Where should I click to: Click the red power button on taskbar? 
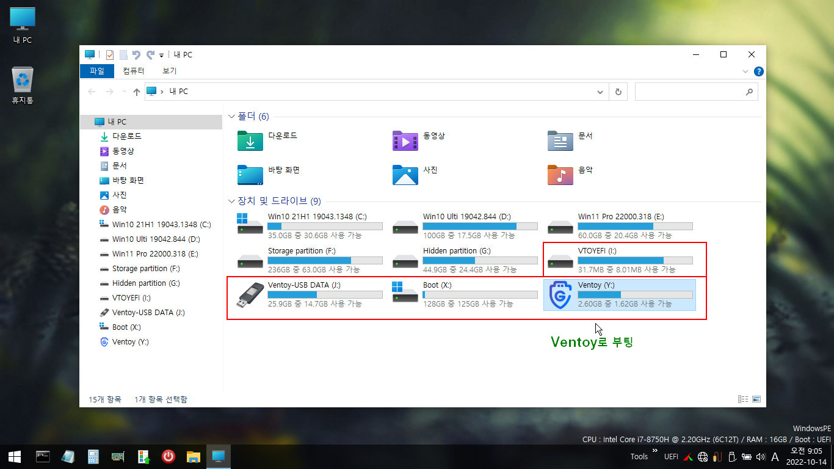pyautogui.click(x=169, y=456)
